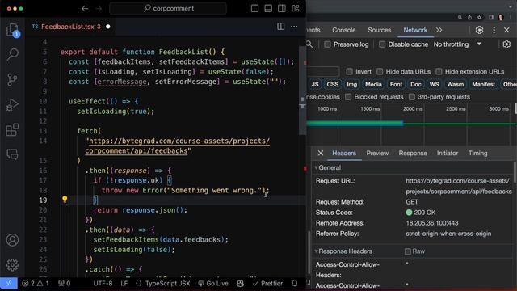Click the search magnifier in Network toolbar
The image size is (517, 291).
(309, 44)
